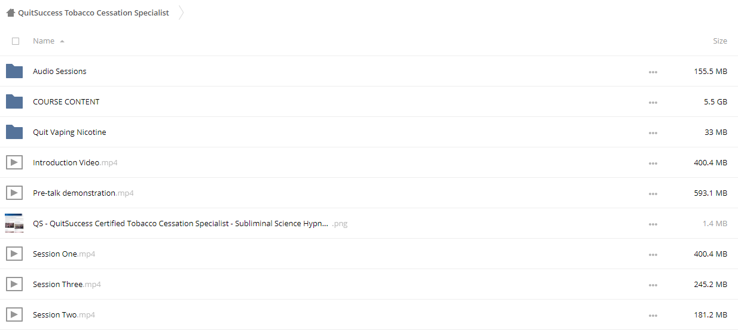Open the QS QuitSuccess PNG thumbnail
This screenshot has height=330, width=738.
[14, 223]
